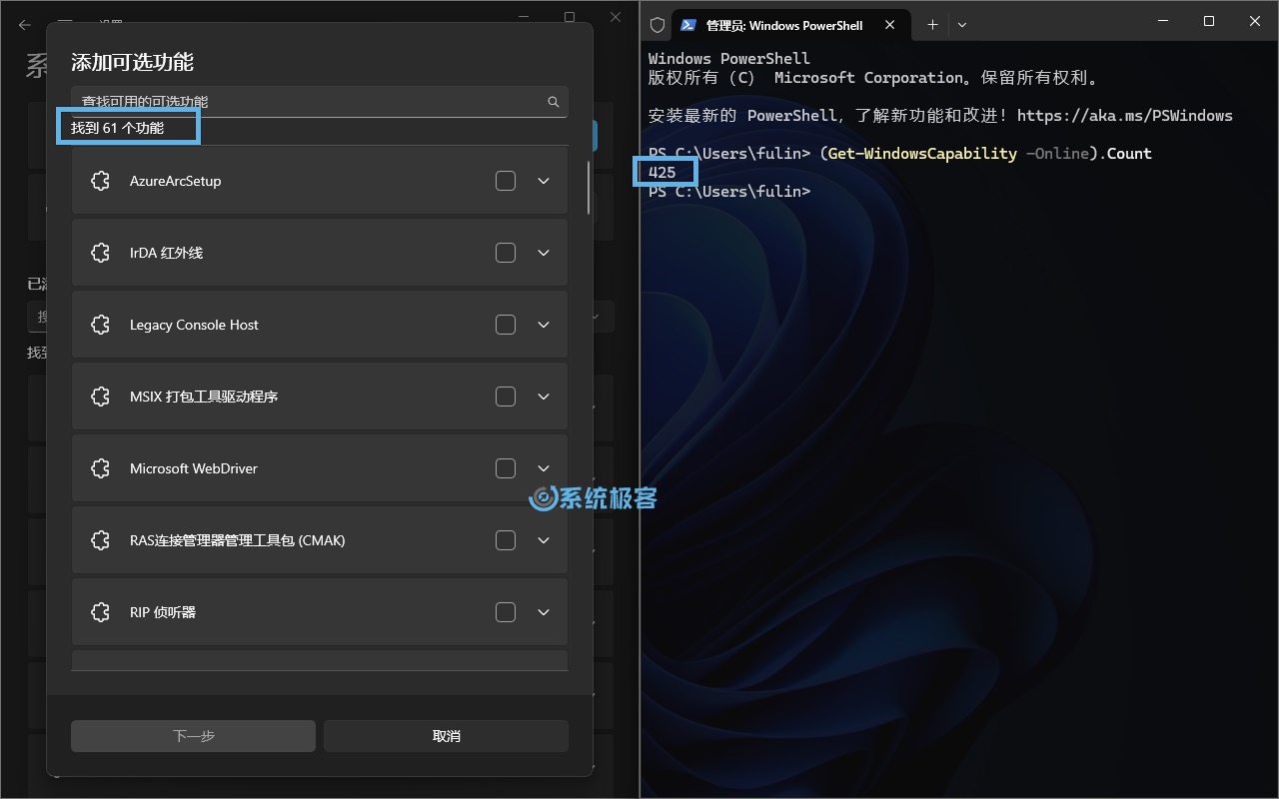This screenshot has height=799, width=1279.
Task: Click the 添加可选功能 dialog title
Action: coord(132,62)
